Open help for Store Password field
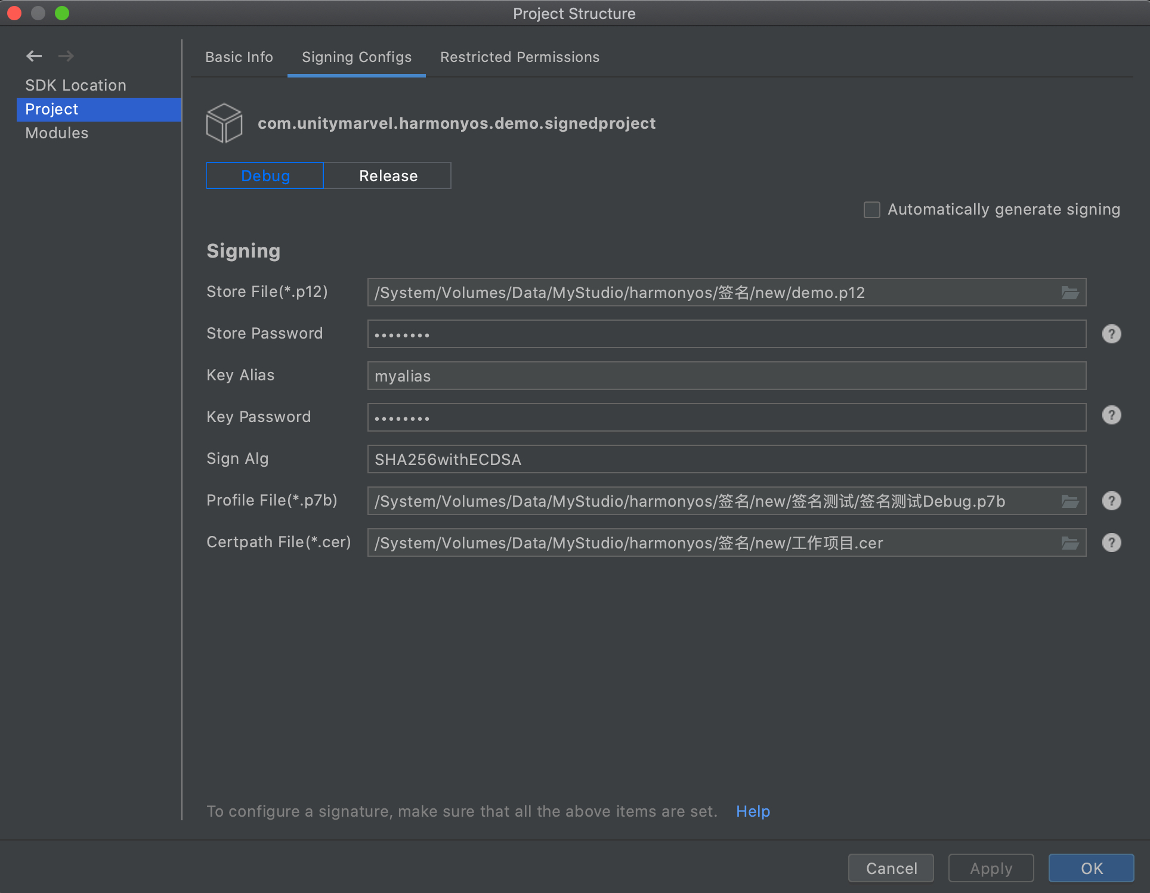 click(x=1111, y=334)
